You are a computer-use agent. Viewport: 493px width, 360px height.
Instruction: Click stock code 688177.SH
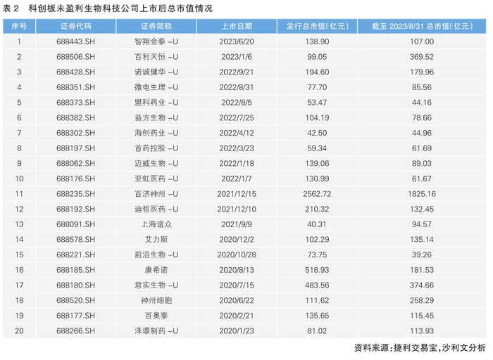click(x=76, y=316)
